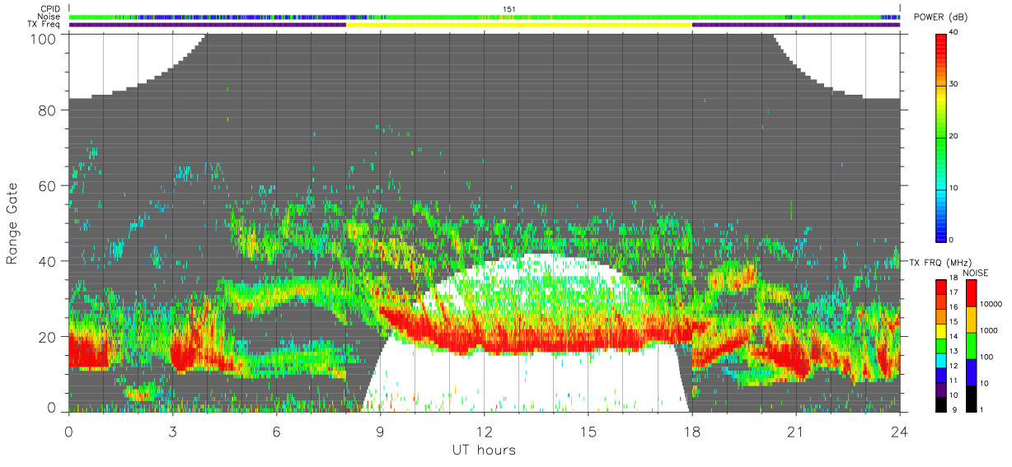Image resolution: width=1012 pixels, height=467 pixels.
Task: Click the 10 label on the POWER color bar
Action: tap(955, 189)
